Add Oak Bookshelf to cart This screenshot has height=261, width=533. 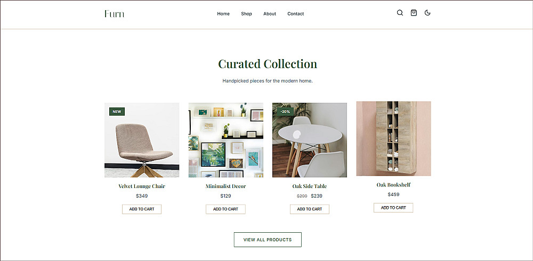393,208
